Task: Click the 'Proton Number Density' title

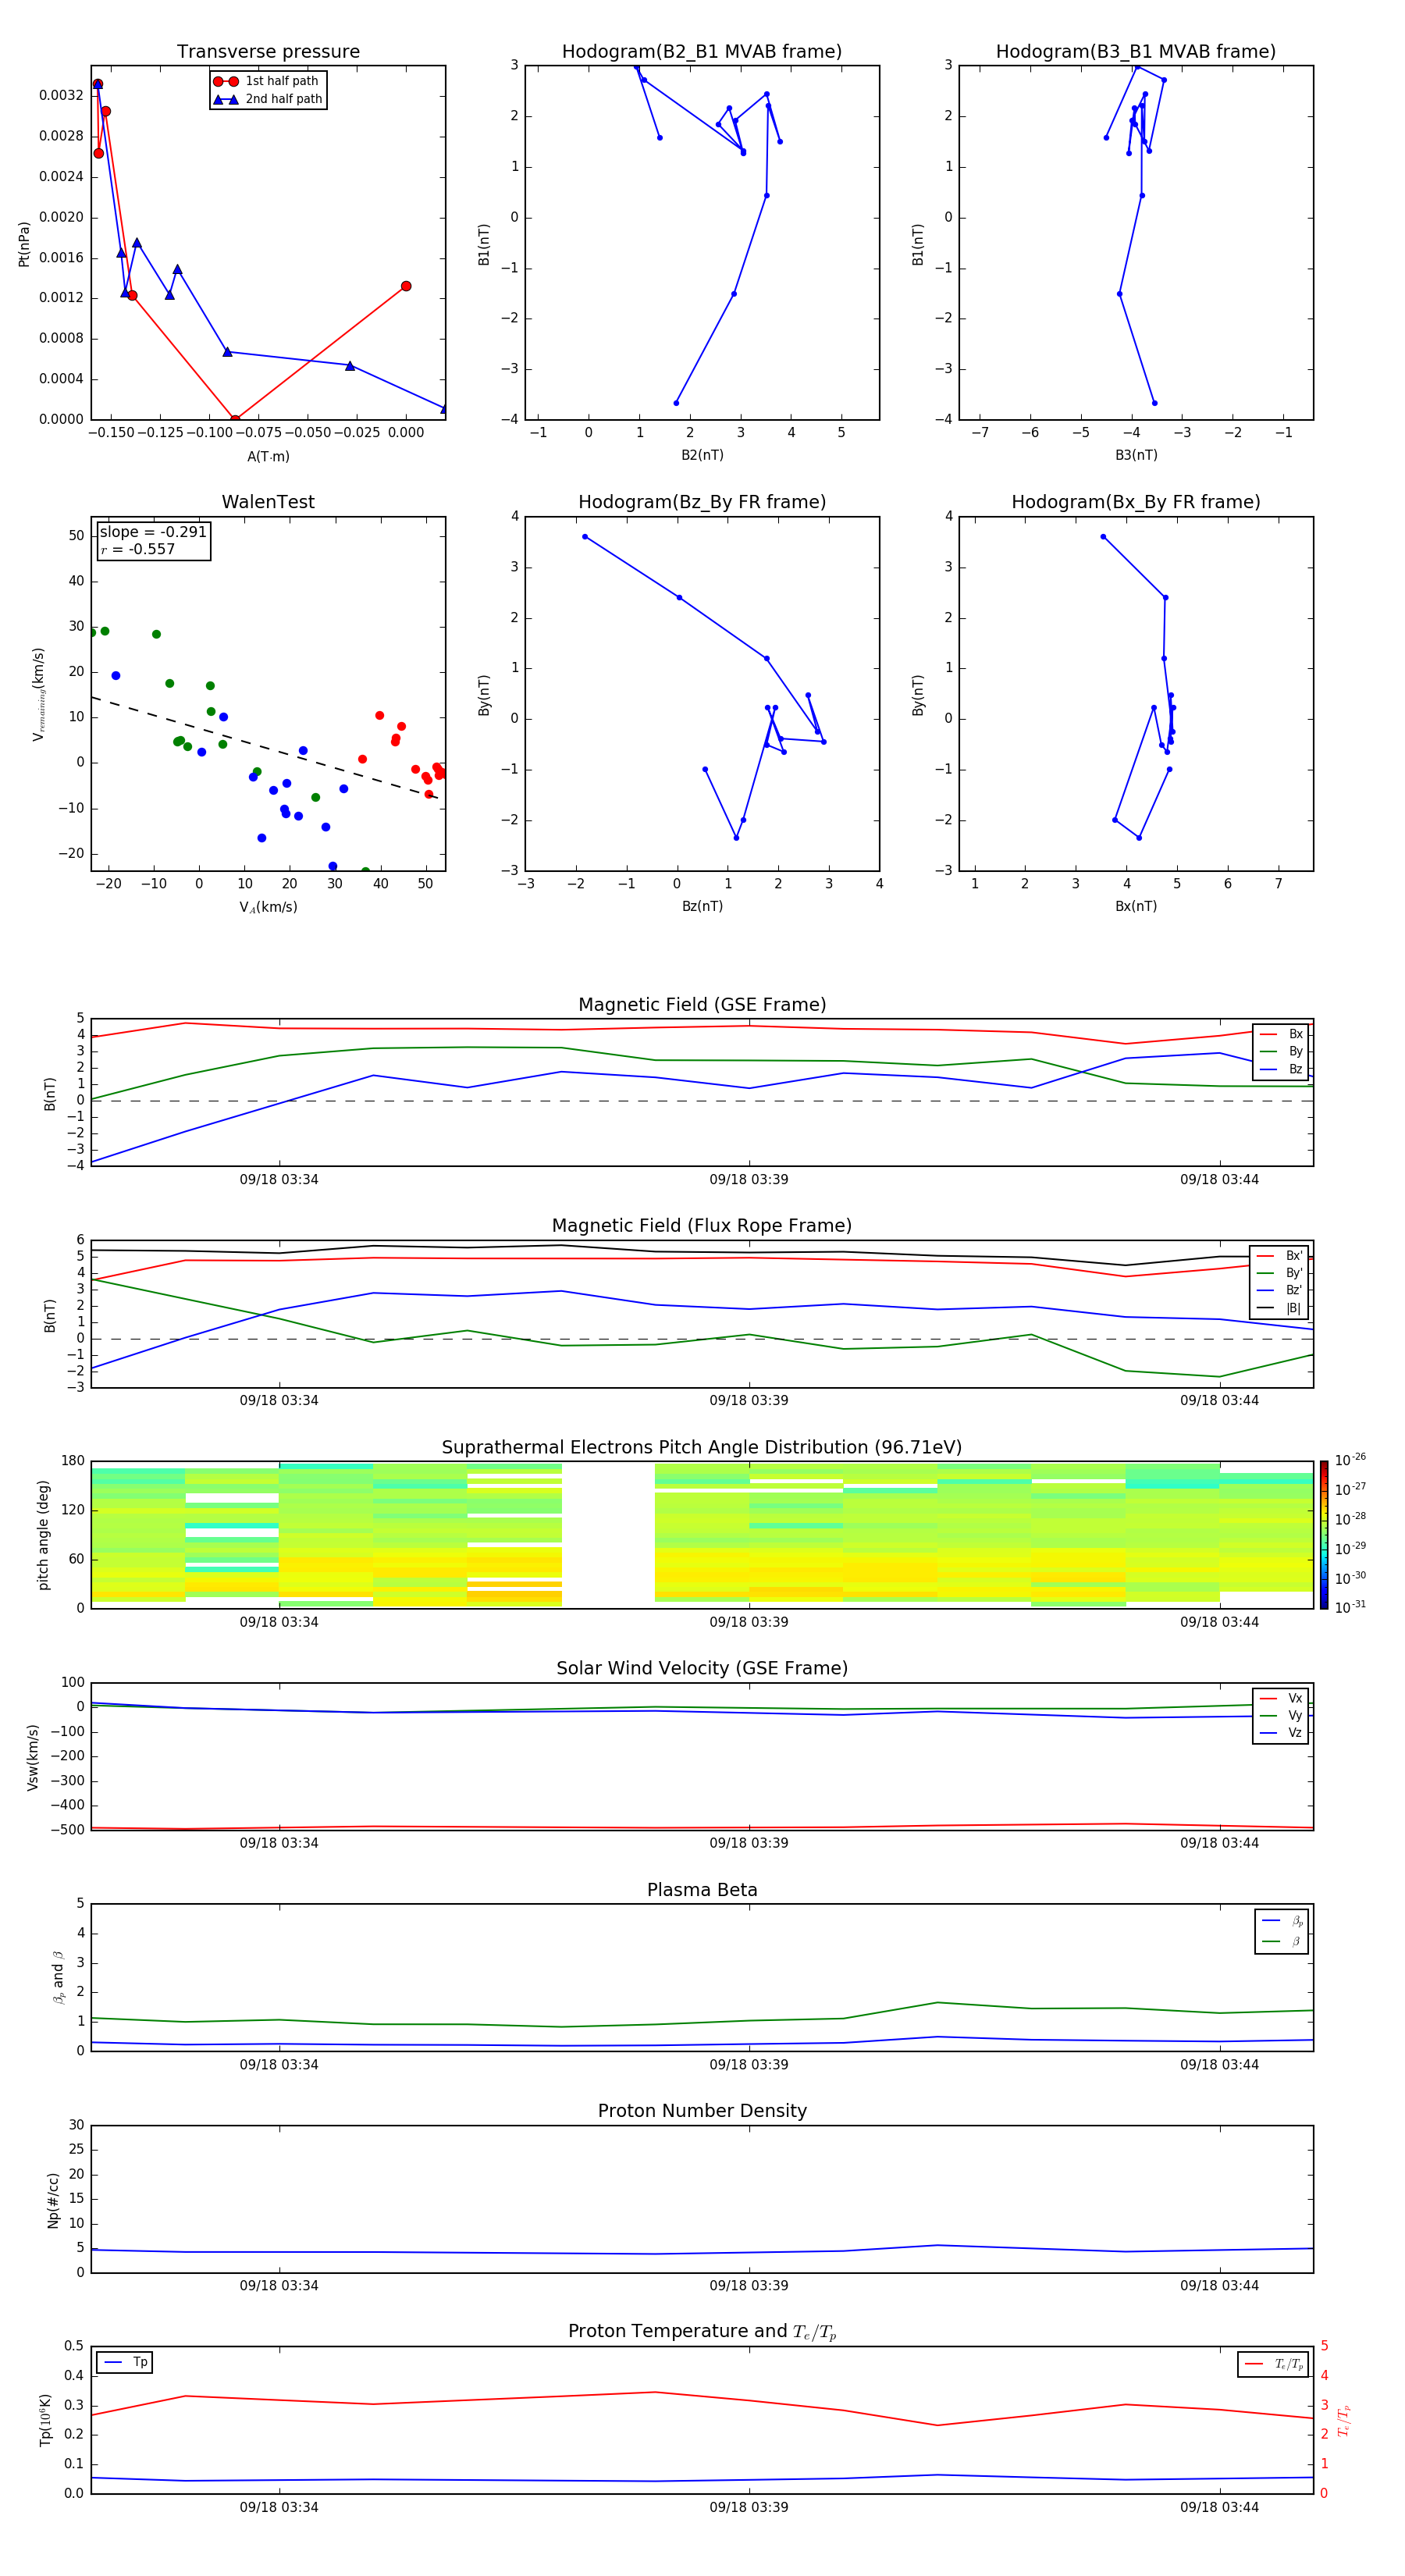Action: pyautogui.click(x=702, y=2111)
